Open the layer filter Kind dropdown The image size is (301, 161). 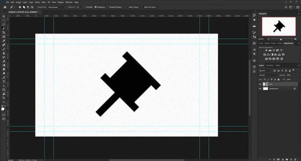(265, 71)
